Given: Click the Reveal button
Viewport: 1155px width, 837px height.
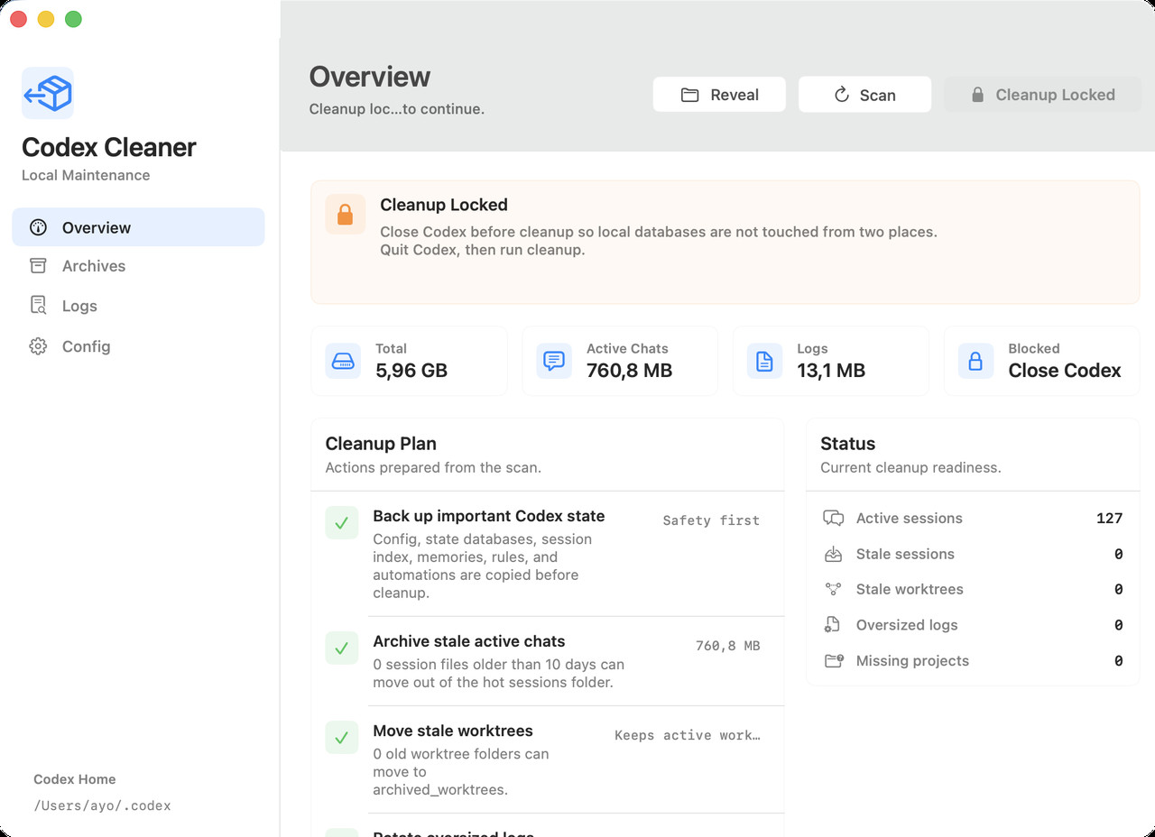Looking at the screenshot, I should [719, 95].
